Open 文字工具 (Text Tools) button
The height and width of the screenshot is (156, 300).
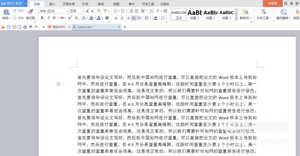pos(264,14)
